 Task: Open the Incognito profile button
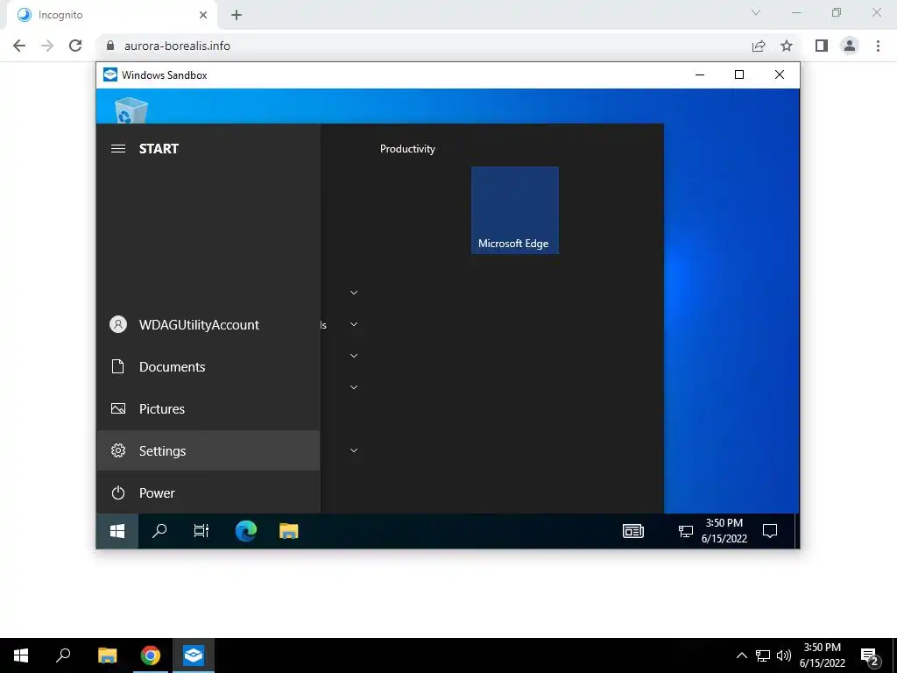coord(850,46)
